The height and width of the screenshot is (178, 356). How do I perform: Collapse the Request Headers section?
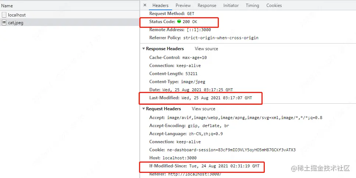(143, 109)
